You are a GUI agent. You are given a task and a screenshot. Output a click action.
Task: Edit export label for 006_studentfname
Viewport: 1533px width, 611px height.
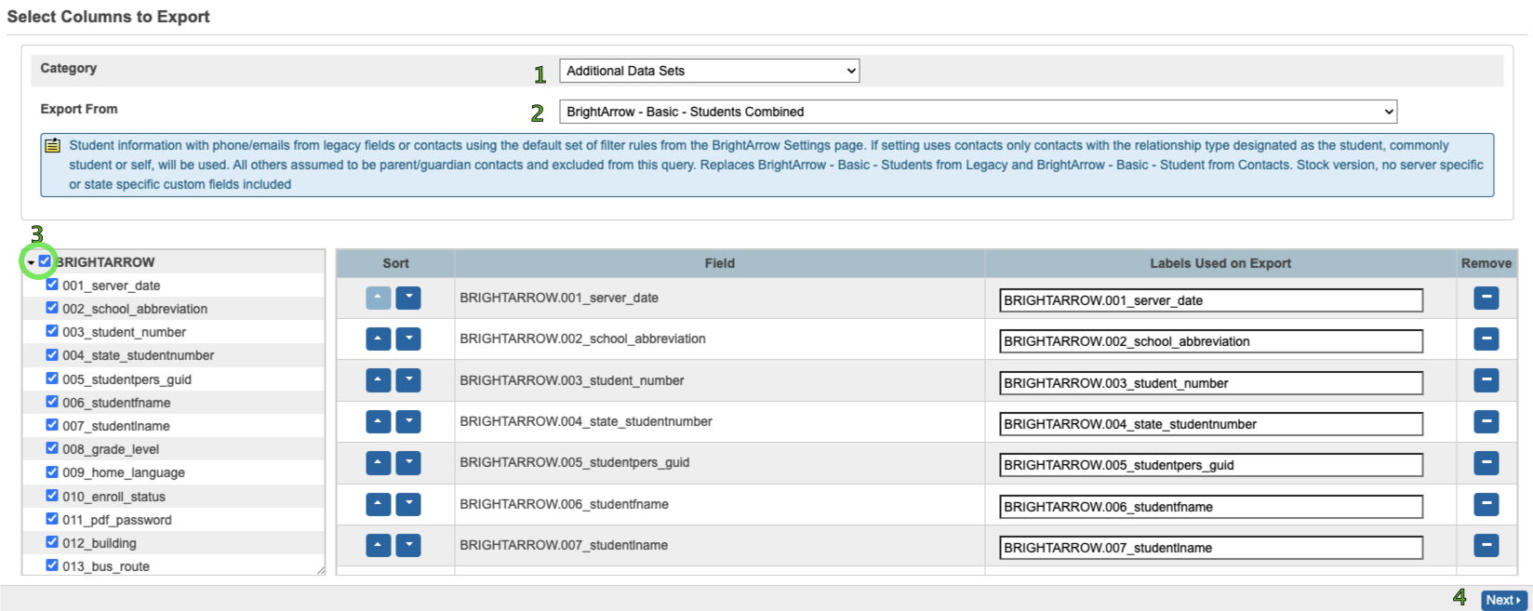click(1211, 507)
